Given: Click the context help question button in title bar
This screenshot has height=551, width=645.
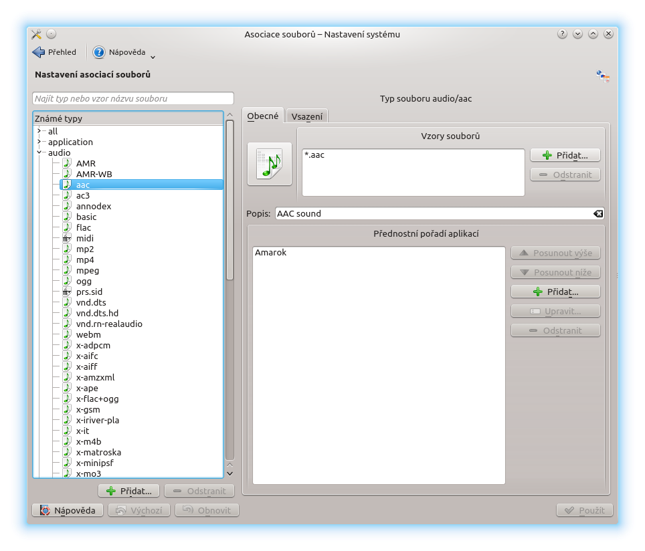Looking at the screenshot, I should point(562,34).
